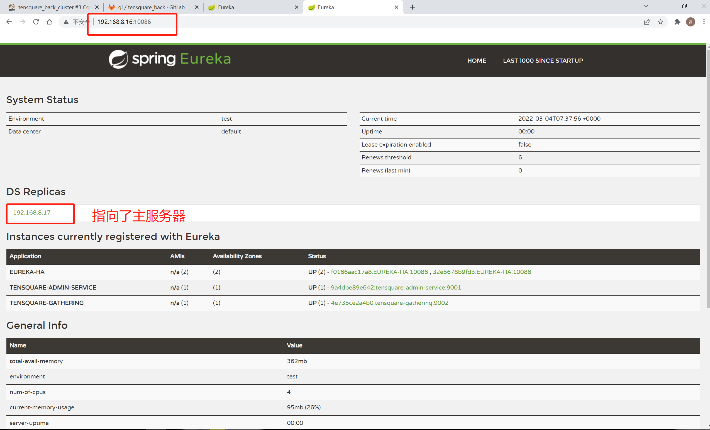Click the browser forward arrow
Image resolution: width=710 pixels, height=430 pixels.
(23, 22)
